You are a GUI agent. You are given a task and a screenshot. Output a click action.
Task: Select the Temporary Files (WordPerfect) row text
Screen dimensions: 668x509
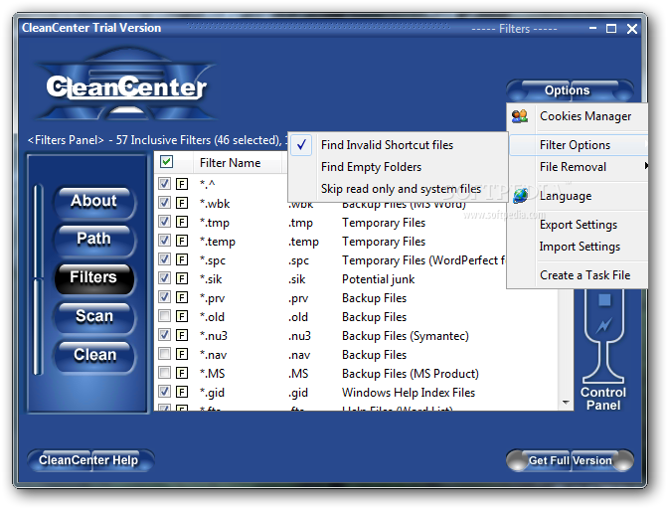tap(423, 259)
